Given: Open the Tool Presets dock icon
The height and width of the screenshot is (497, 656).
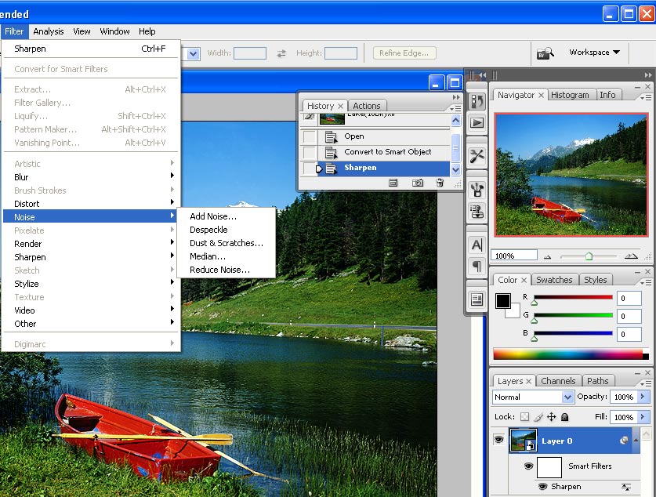Looking at the screenshot, I should point(477,156).
